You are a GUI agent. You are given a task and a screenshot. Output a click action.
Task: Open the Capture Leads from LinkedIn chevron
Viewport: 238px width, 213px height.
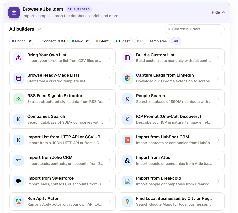pyautogui.click(x=218, y=78)
